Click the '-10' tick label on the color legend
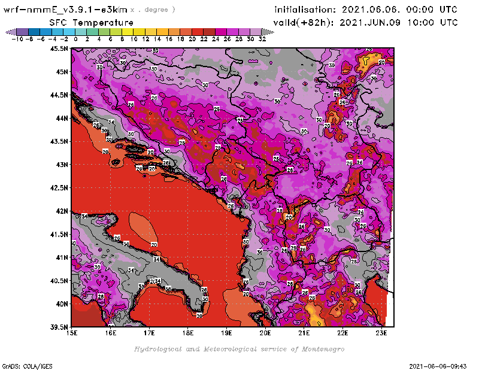Screen dimensions: 479x370 17,39
